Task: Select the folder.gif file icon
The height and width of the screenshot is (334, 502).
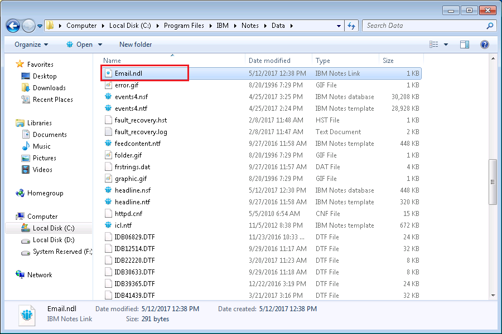Action: coord(108,155)
